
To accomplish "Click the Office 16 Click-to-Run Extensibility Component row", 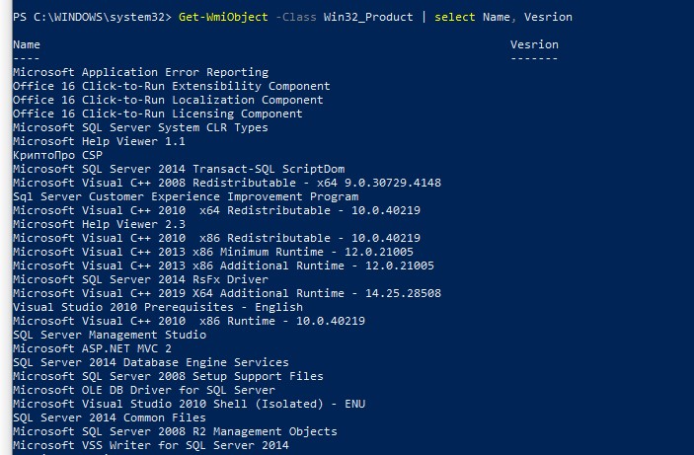I will coord(172,86).
